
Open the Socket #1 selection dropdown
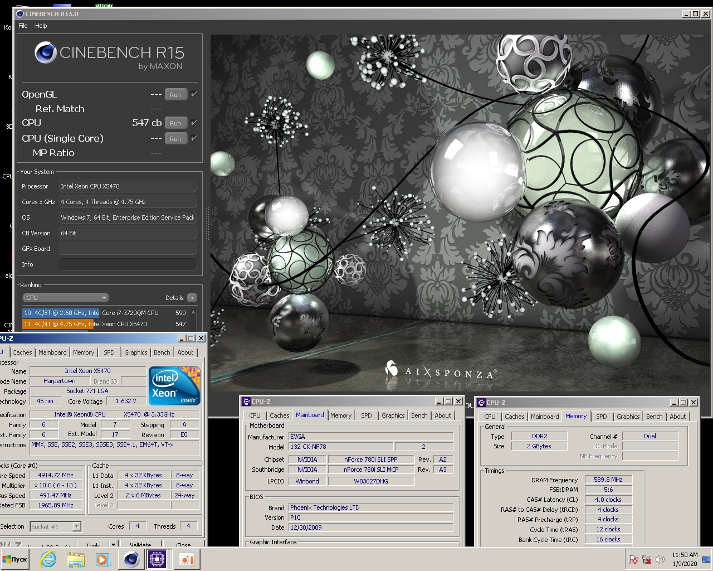(x=55, y=526)
